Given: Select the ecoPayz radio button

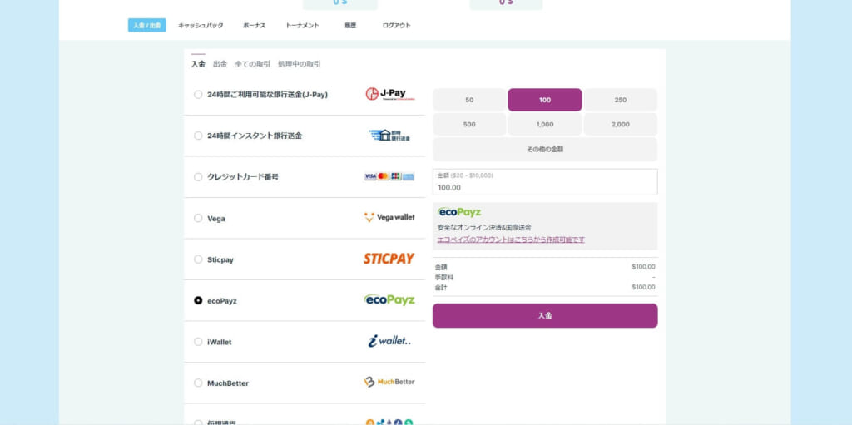Looking at the screenshot, I should [x=198, y=300].
